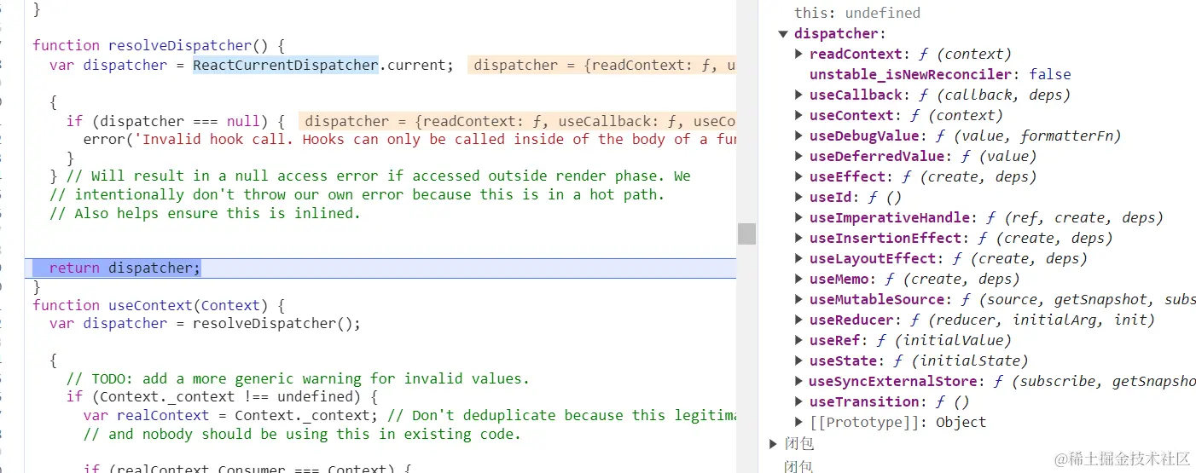The image size is (1196, 473).
Task: Expand useLayoutEffect function entry
Action: click(x=799, y=258)
